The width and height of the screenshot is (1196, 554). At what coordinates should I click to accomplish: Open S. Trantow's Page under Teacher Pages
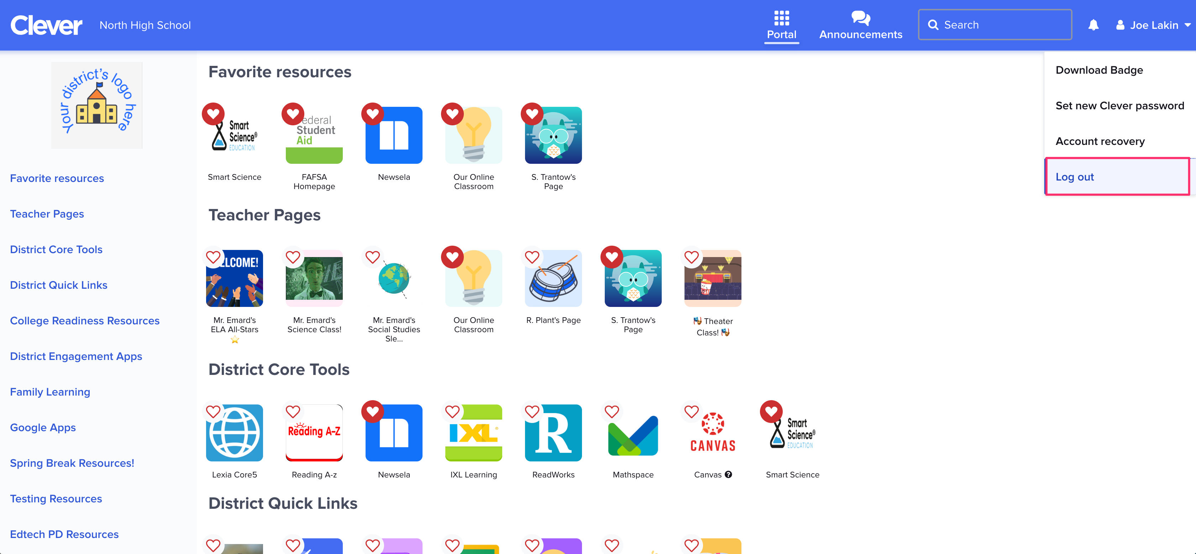coord(633,278)
